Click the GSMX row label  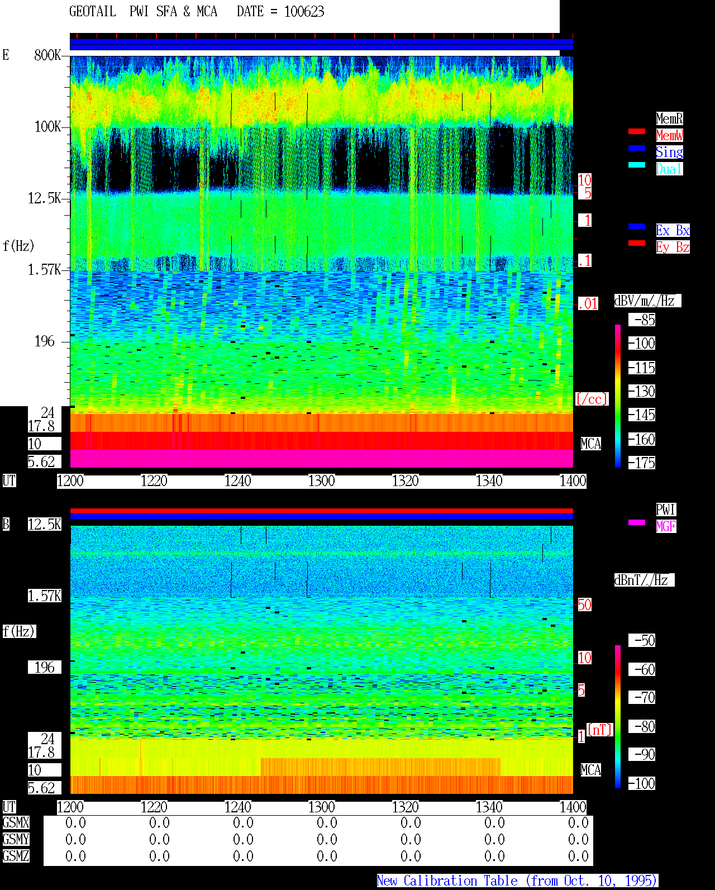[16, 823]
